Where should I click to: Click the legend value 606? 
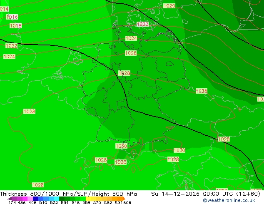[127, 202]
